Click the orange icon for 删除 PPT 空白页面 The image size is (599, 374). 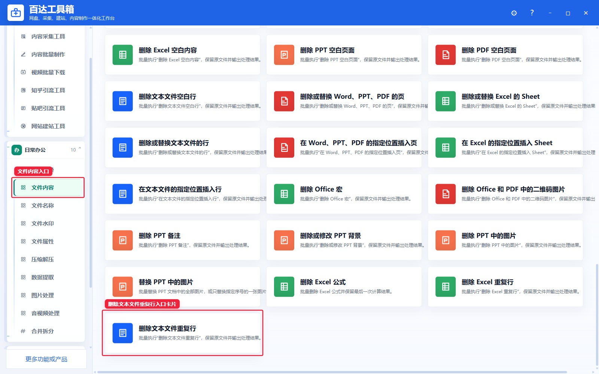pos(284,55)
